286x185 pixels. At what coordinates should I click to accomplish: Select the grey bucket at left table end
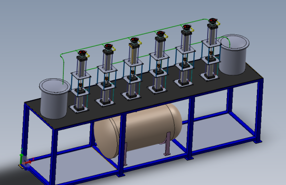tap(54, 99)
